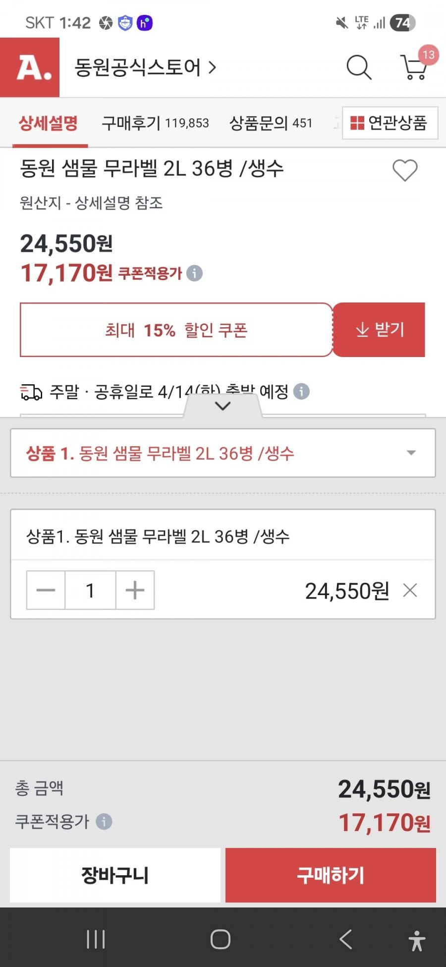
Task: Switch to 상품문의 inquiries tab
Action: pyautogui.click(x=271, y=123)
